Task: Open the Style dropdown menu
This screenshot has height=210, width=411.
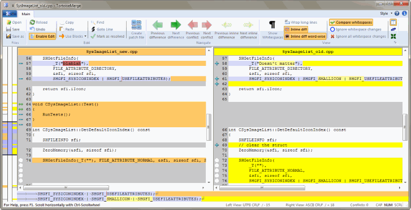Action: click(x=386, y=14)
